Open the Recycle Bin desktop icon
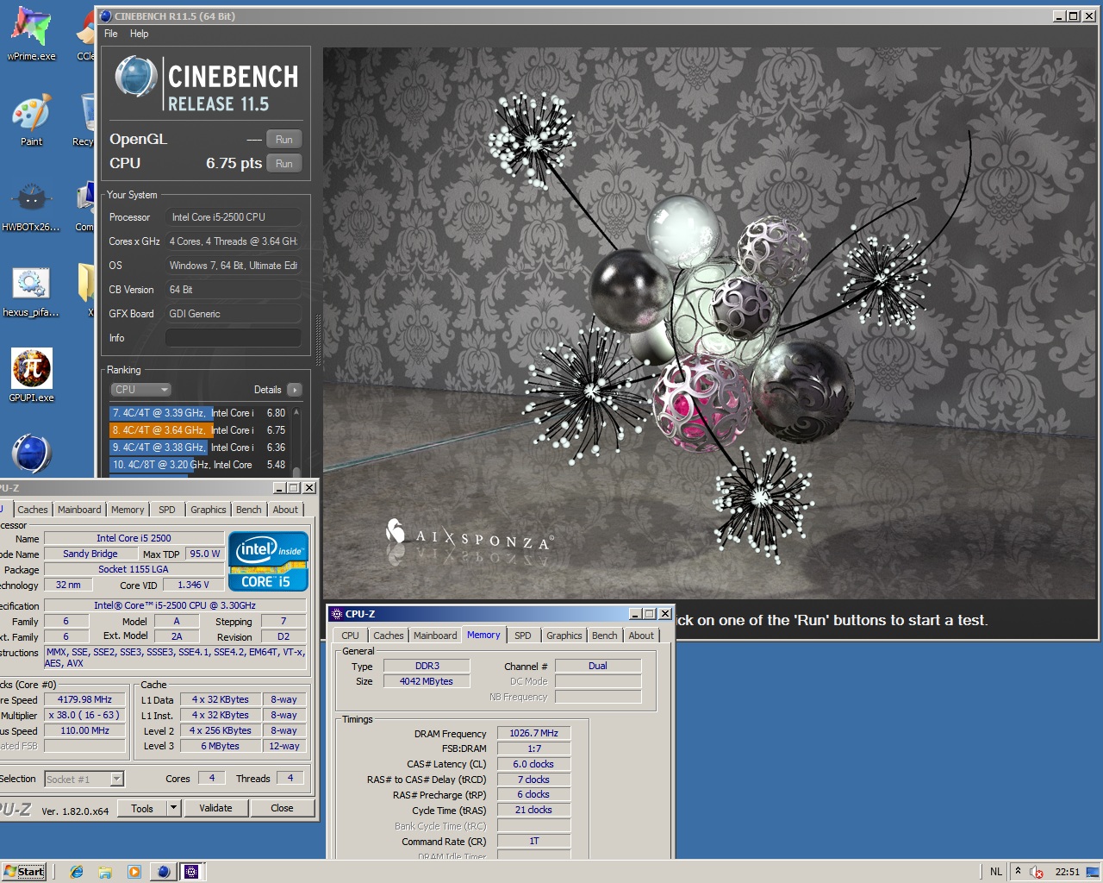This screenshot has width=1103, height=883. (86, 120)
